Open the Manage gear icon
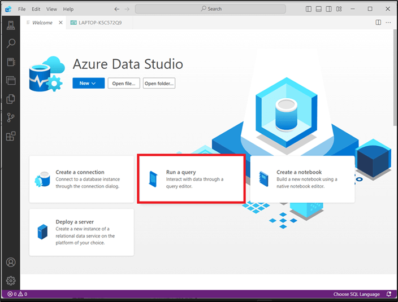398x302 pixels. (x=11, y=281)
